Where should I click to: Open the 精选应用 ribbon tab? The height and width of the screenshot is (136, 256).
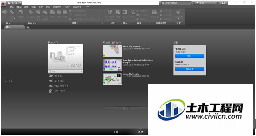pyautogui.click(x=77, y=7)
